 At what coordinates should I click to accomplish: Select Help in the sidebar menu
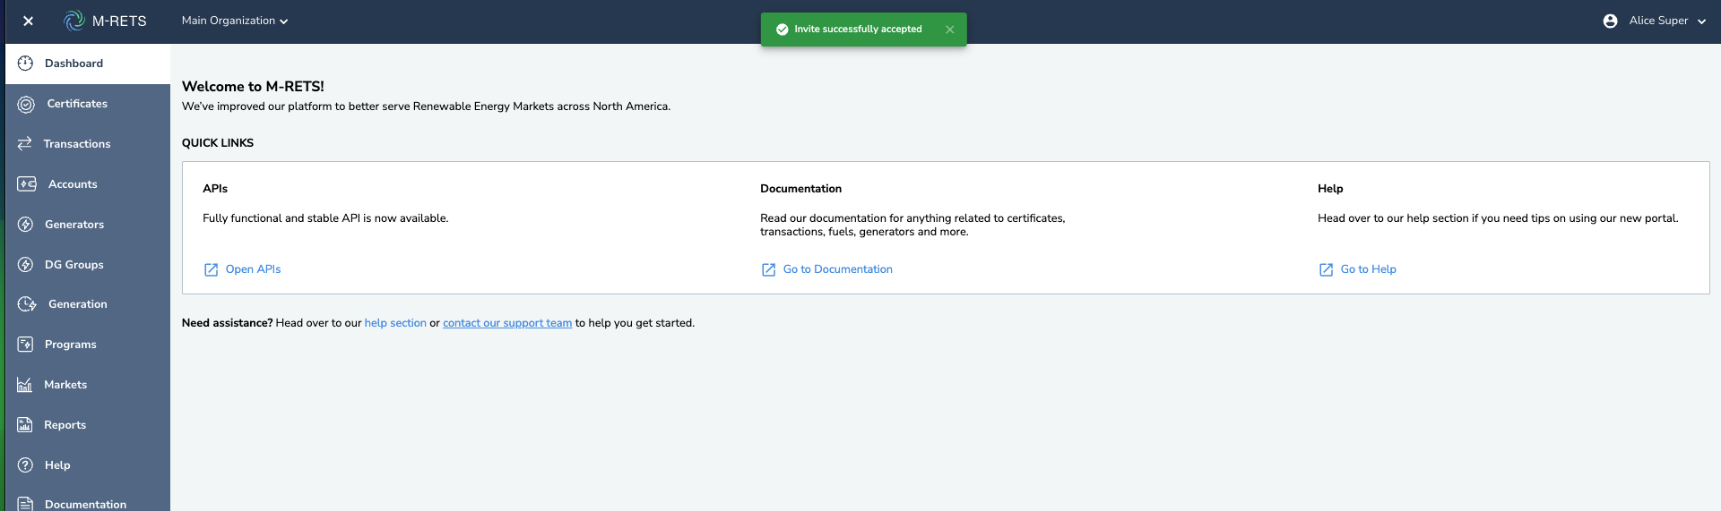[x=88, y=465]
